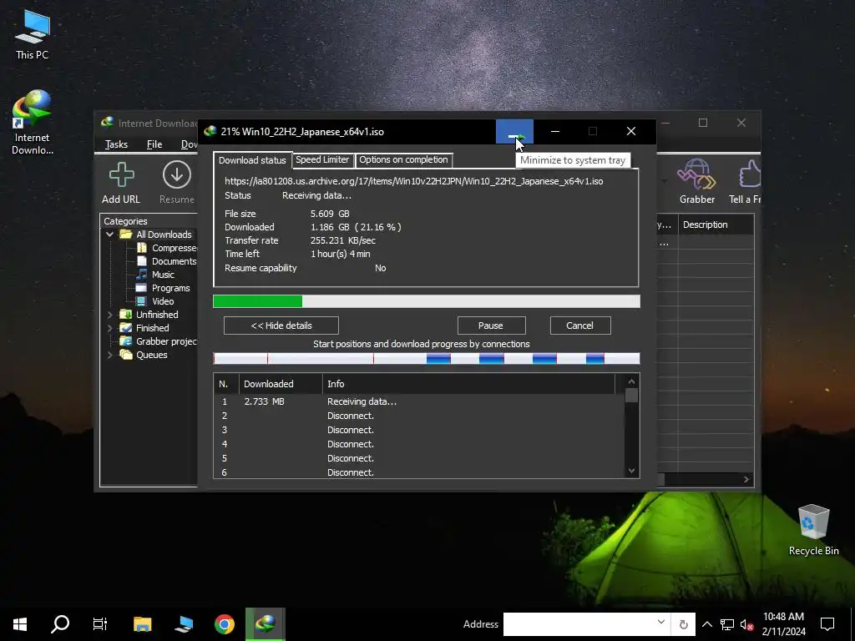Switch to the Speed Limiter tab
The image size is (855, 641).
coord(322,159)
